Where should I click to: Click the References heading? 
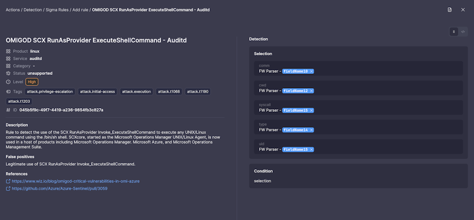click(x=17, y=174)
